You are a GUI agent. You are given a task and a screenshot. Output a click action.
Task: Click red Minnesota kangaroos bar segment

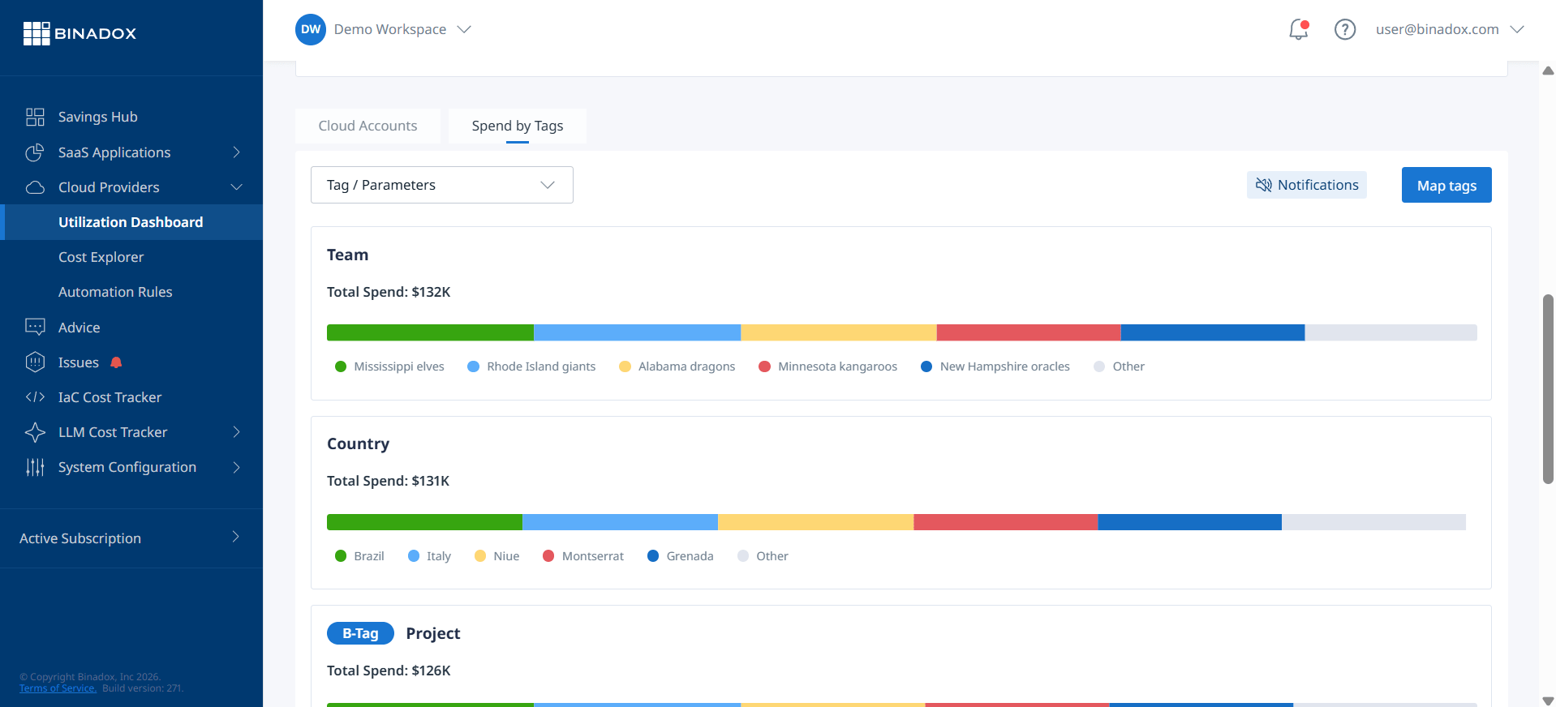click(x=1029, y=332)
